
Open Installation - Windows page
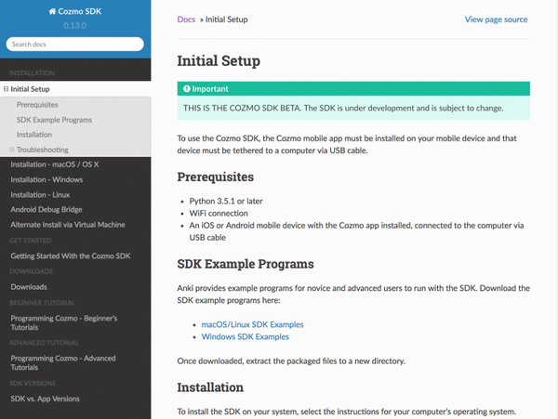[x=46, y=179]
